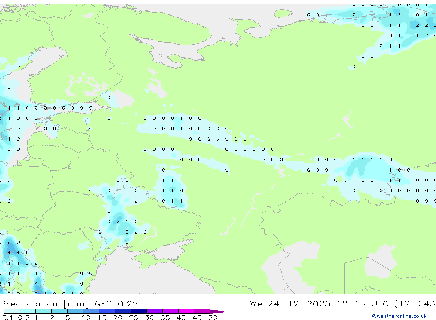Click the '10' legend scale label

(x=86, y=317)
